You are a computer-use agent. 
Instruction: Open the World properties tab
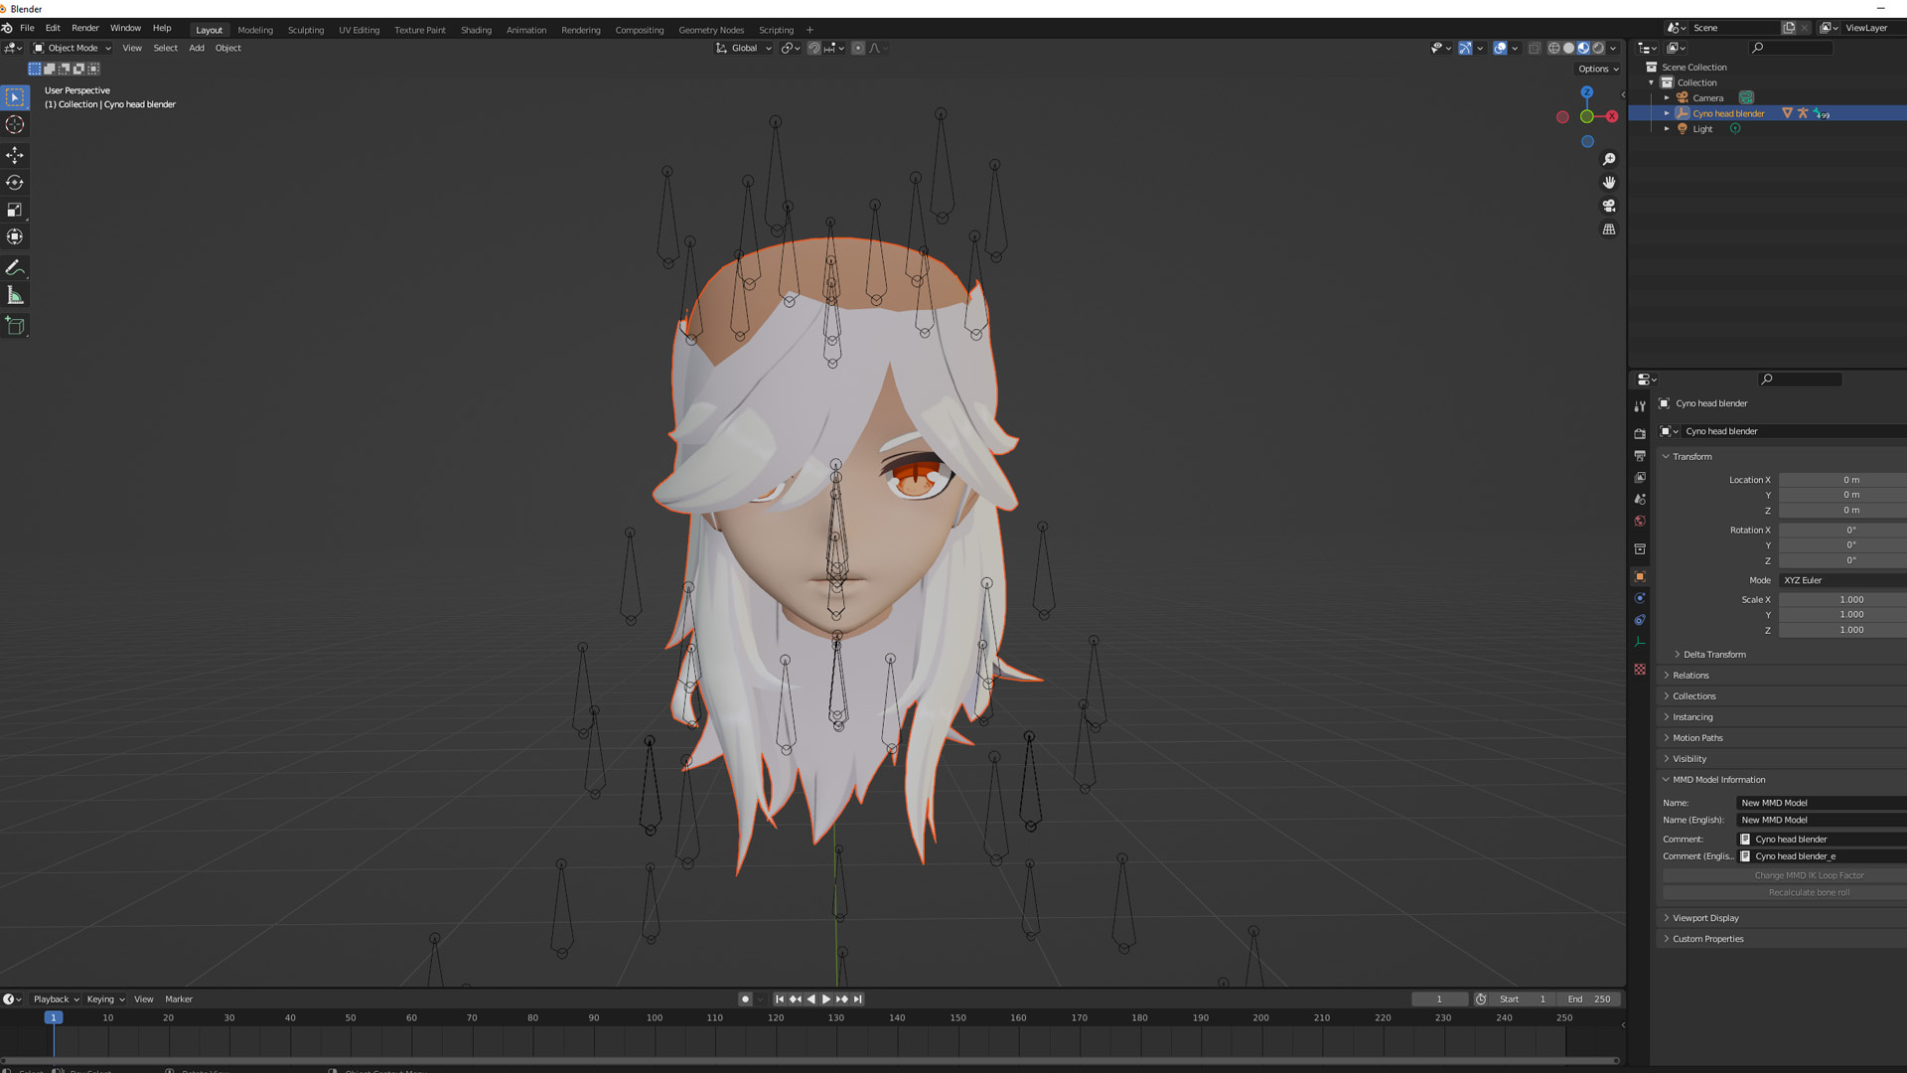[x=1640, y=521]
